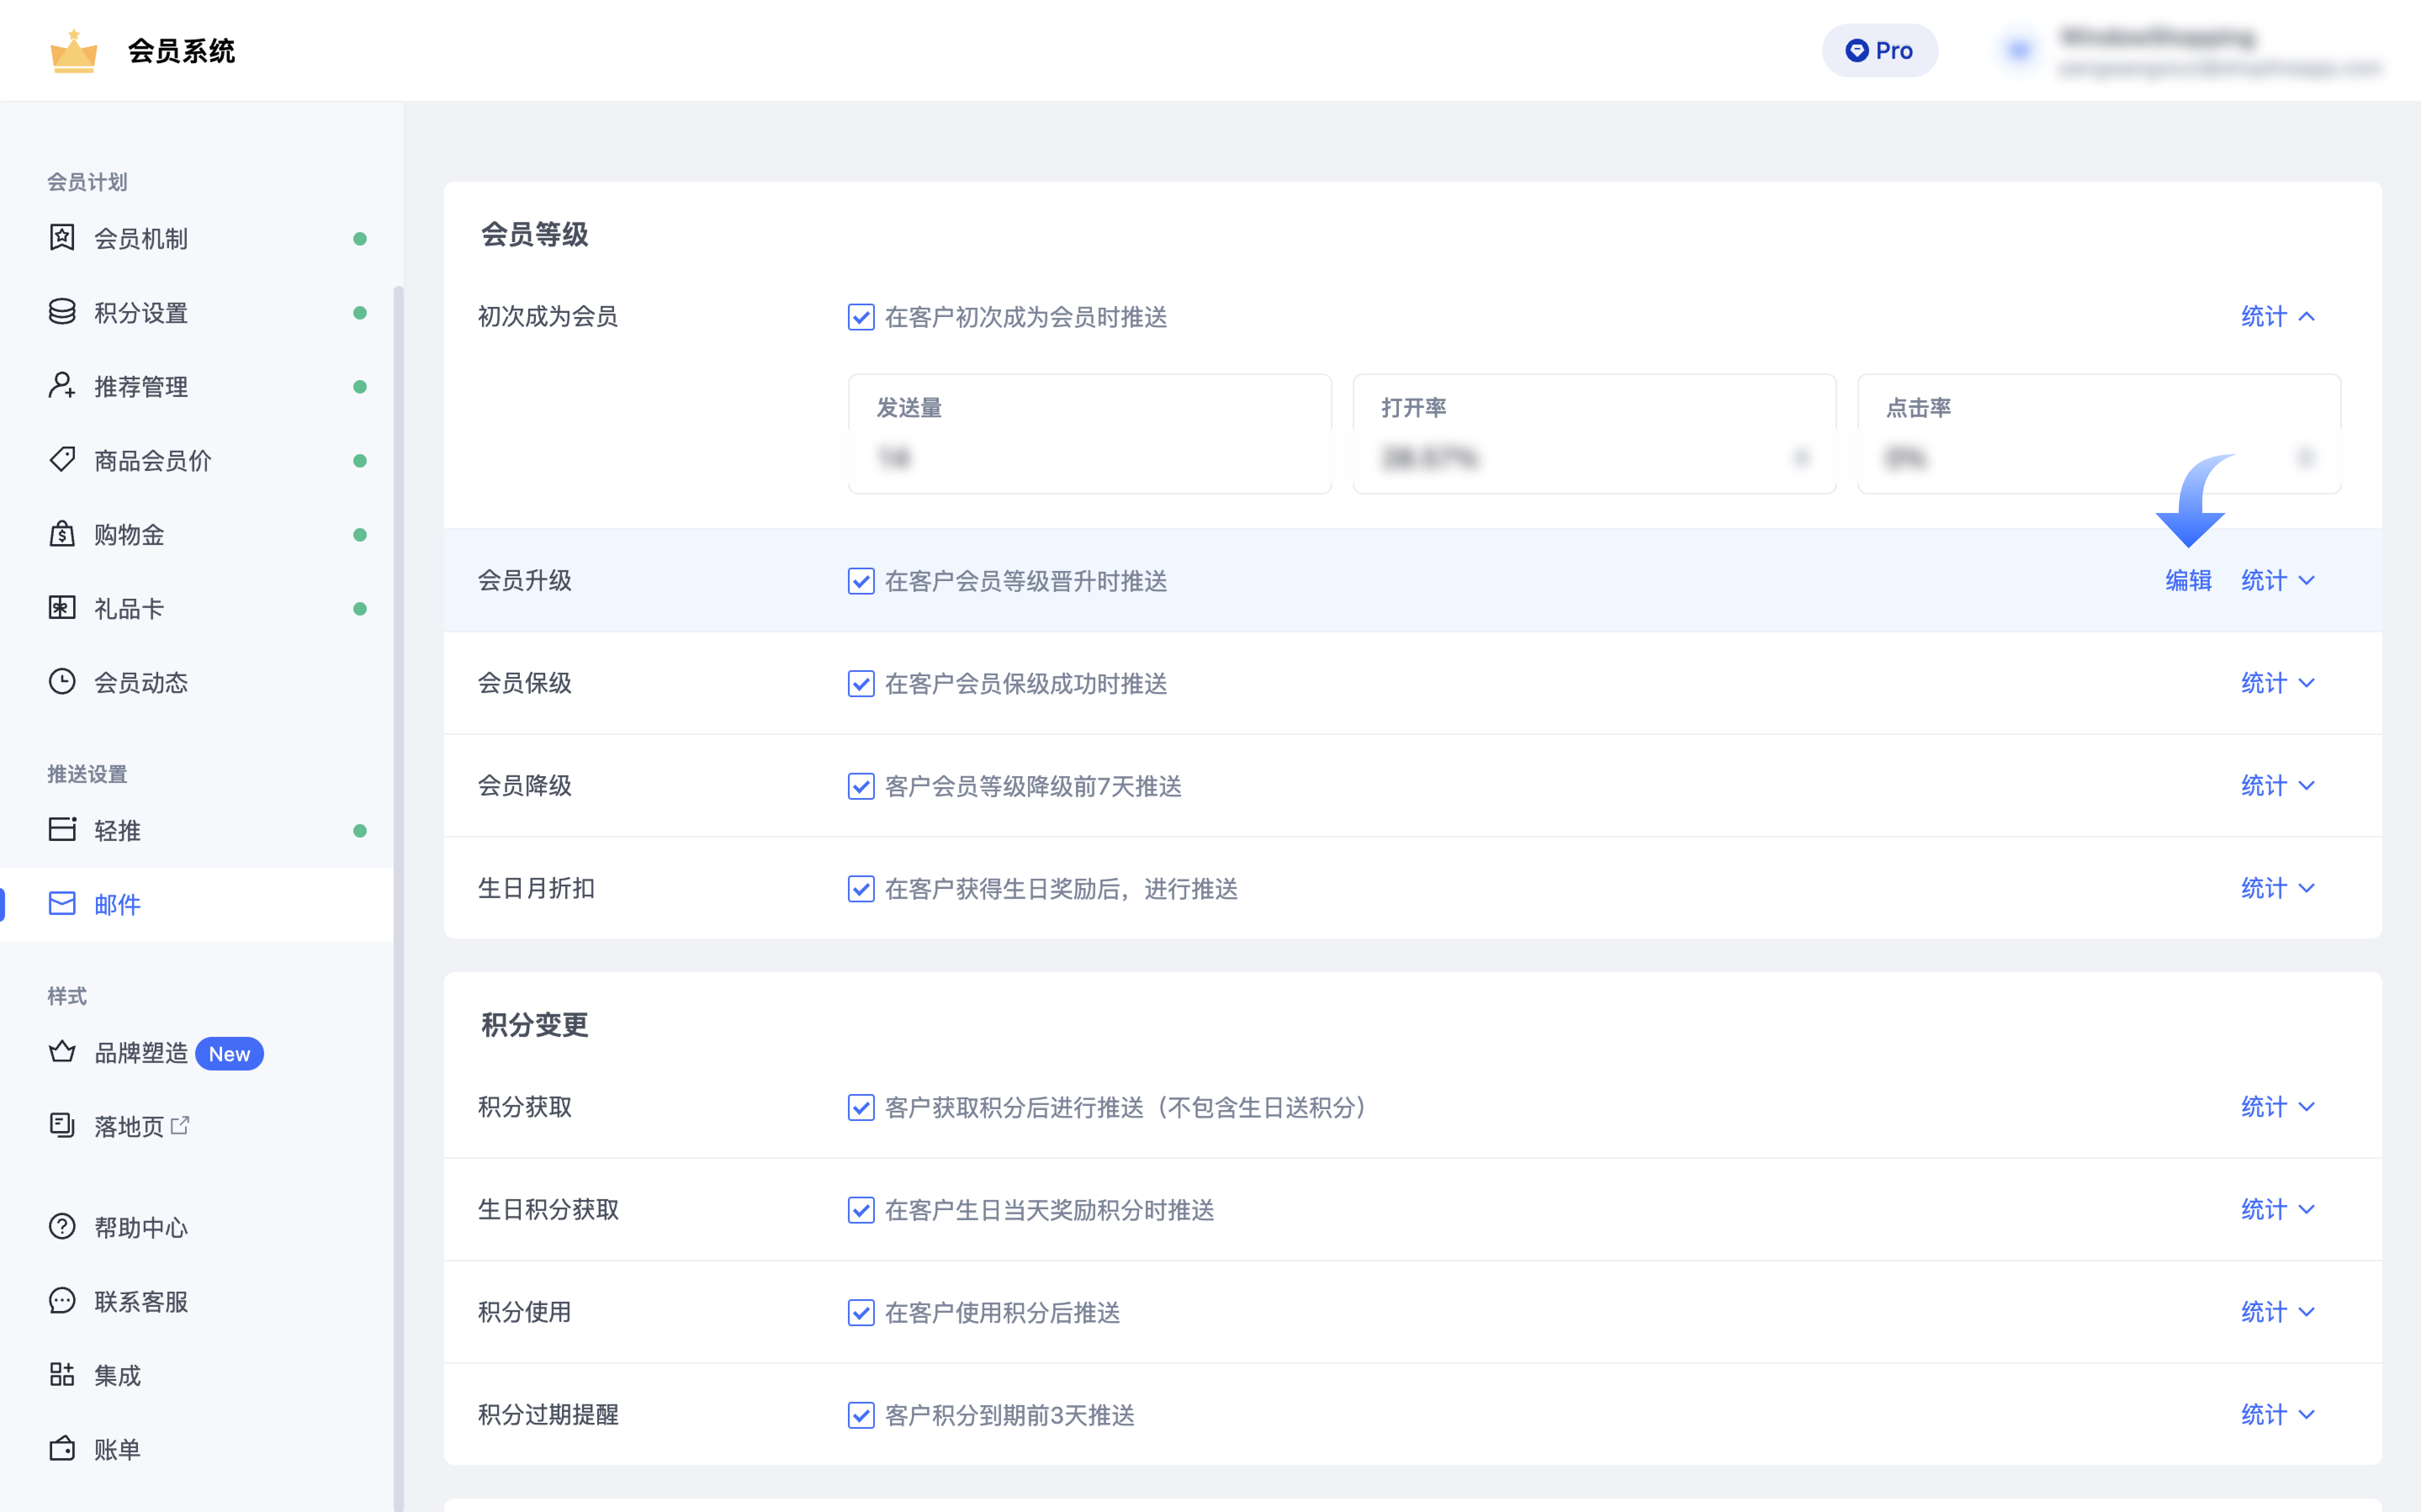Toggle 客户会员等级降级前7天推送 checkbox
Image resolution: width=2421 pixels, height=1512 pixels.
pos(861,786)
